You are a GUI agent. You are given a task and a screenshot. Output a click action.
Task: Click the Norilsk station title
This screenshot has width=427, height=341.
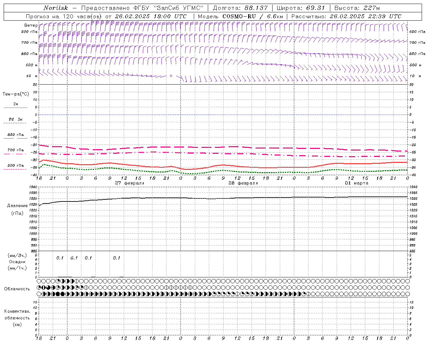tap(55, 8)
